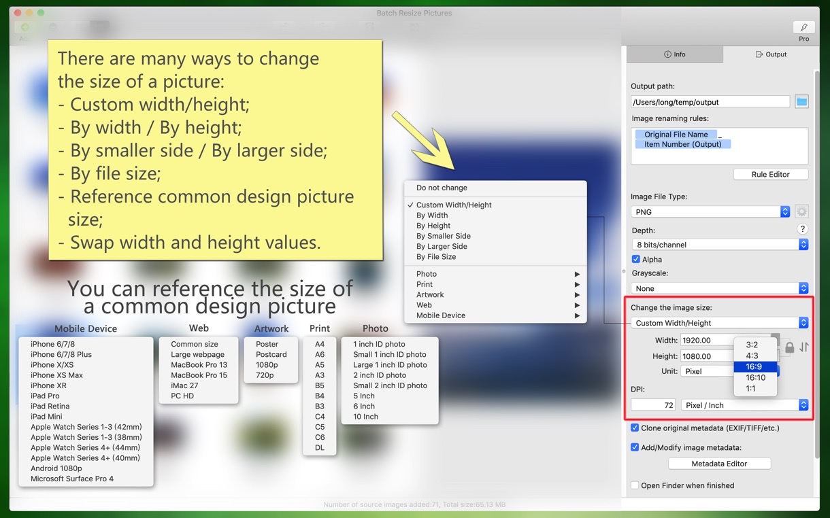
Task: Expand Photo submenu in size menu
Action: (495, 274)
